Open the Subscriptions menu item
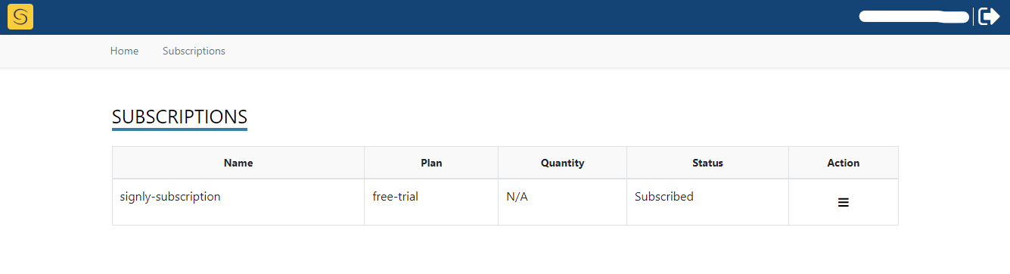This screenshot has width=1010, height=274. (x=194, y=51)
